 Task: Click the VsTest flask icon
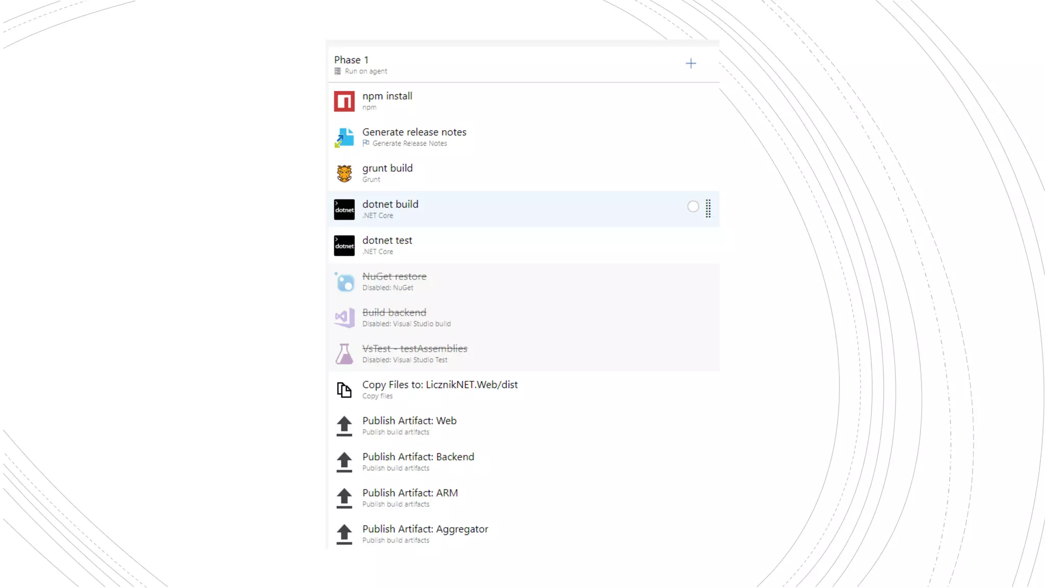344,354
